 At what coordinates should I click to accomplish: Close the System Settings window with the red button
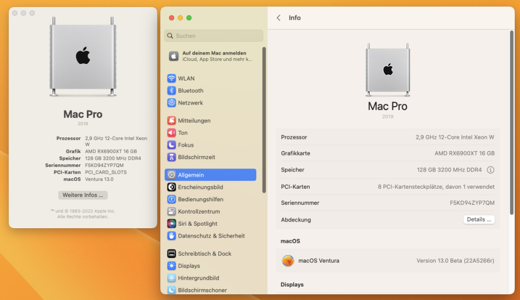(x=172, y=18)
